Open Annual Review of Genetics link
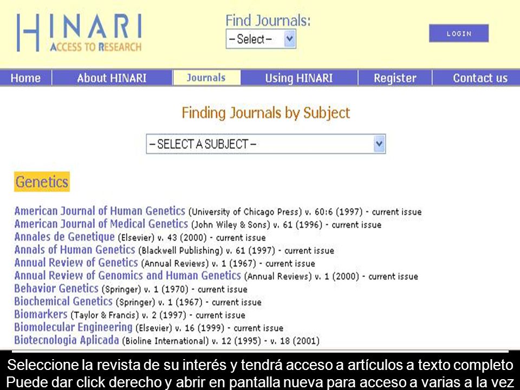The width and height of the screenshot is (520, 390). tap(76, 263)
